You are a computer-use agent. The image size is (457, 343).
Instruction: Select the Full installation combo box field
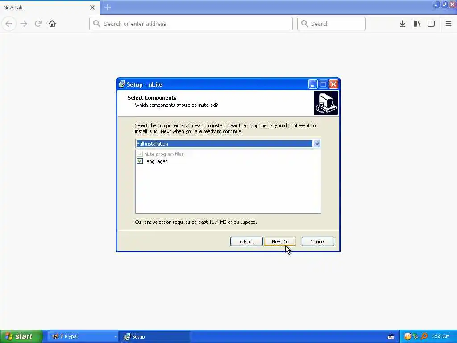coord(228,143)
